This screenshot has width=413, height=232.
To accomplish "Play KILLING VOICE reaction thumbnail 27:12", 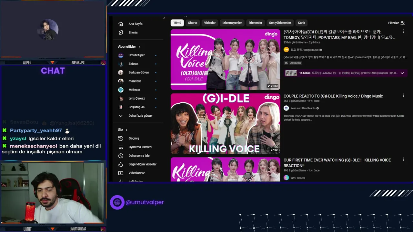I will pos(225,123).
